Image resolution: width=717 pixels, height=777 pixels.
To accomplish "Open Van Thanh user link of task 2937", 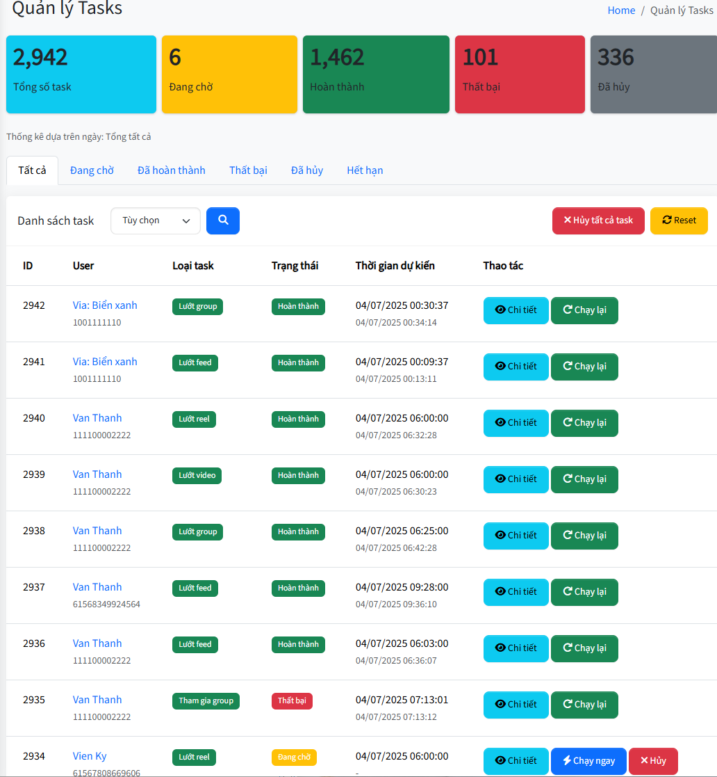I will [x=97, y=587].
